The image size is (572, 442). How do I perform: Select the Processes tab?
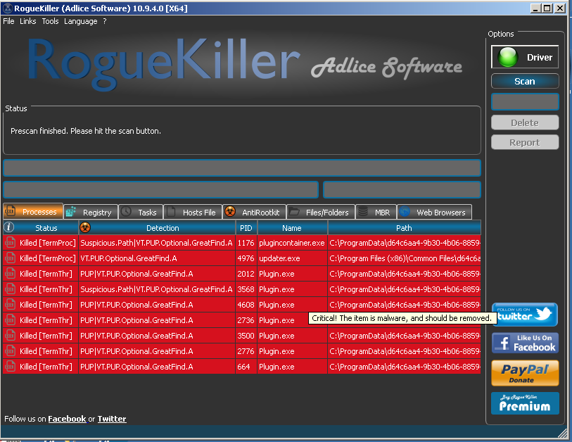[33, 211]
